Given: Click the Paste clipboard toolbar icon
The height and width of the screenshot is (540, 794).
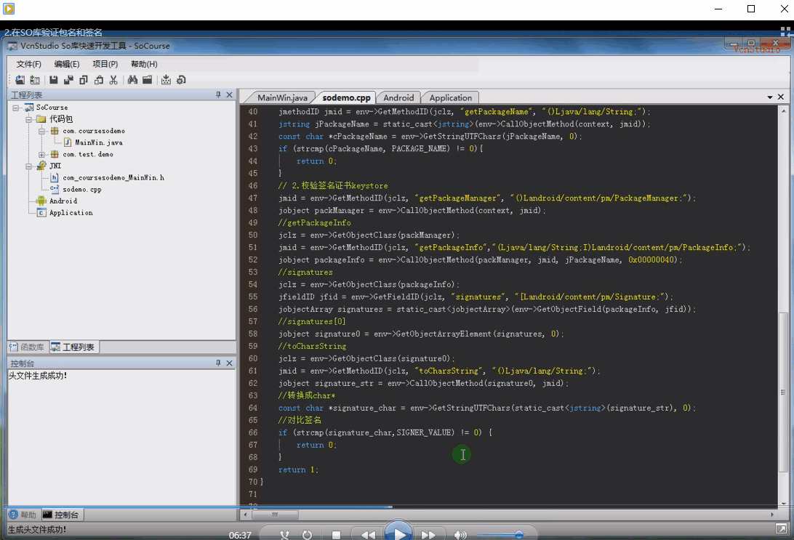Looking at the screenshot, I should [98, 80].
